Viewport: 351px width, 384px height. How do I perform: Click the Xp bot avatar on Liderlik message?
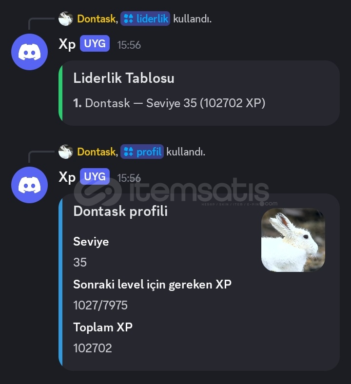coord(29,52)
